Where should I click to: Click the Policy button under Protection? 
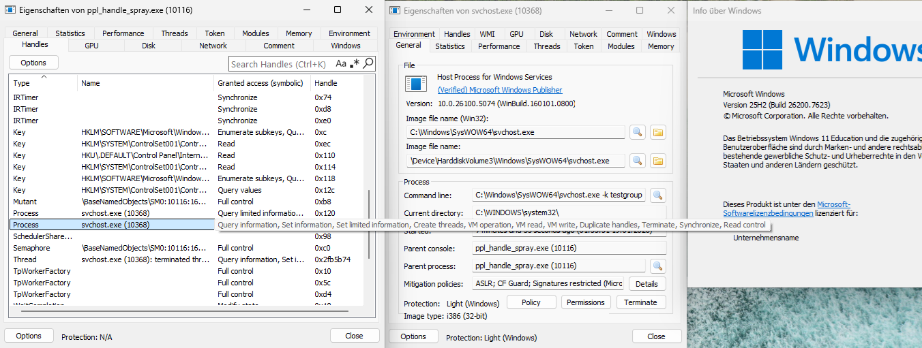[531, 302]
